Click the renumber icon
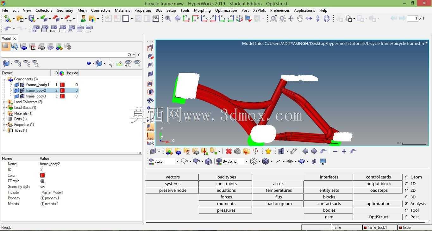432x231 pixels. 255,152
